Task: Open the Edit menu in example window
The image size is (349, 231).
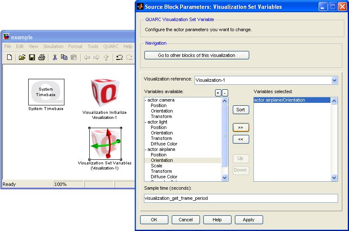Action: (x=20, y=46)
